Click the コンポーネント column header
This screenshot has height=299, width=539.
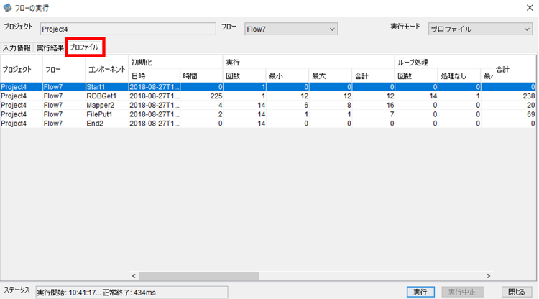tap(107, 70)
